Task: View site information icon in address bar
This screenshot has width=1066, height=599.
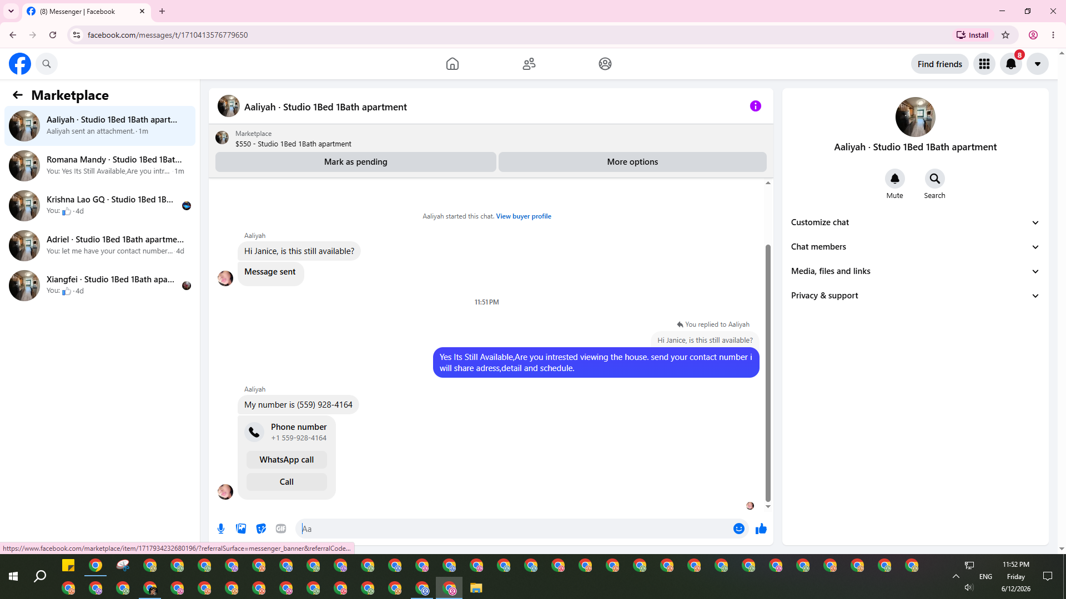Action: [x=77, y=35]
